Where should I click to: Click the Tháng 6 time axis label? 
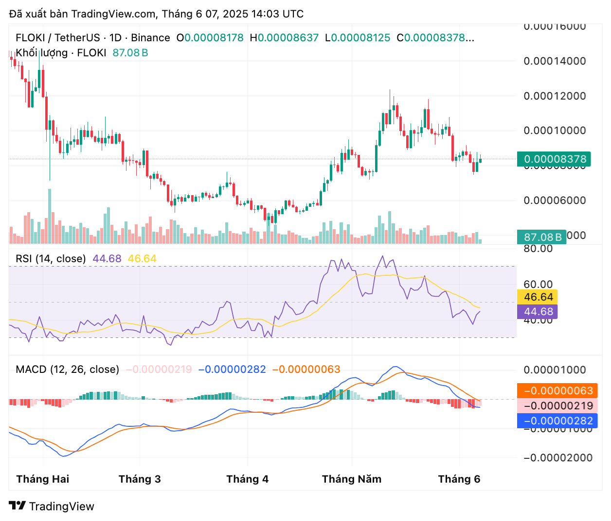click(459, 479)
